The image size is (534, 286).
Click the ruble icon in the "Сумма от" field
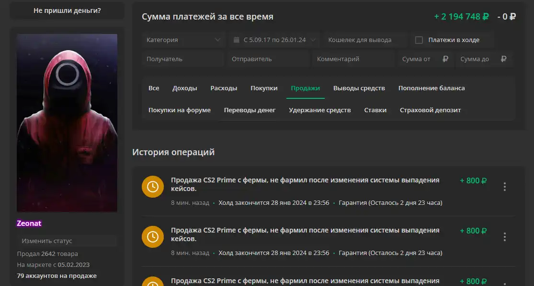(445, 59)
